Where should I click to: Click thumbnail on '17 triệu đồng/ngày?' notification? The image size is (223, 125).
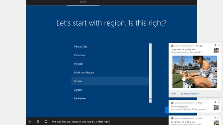click(x=216, y=107)
